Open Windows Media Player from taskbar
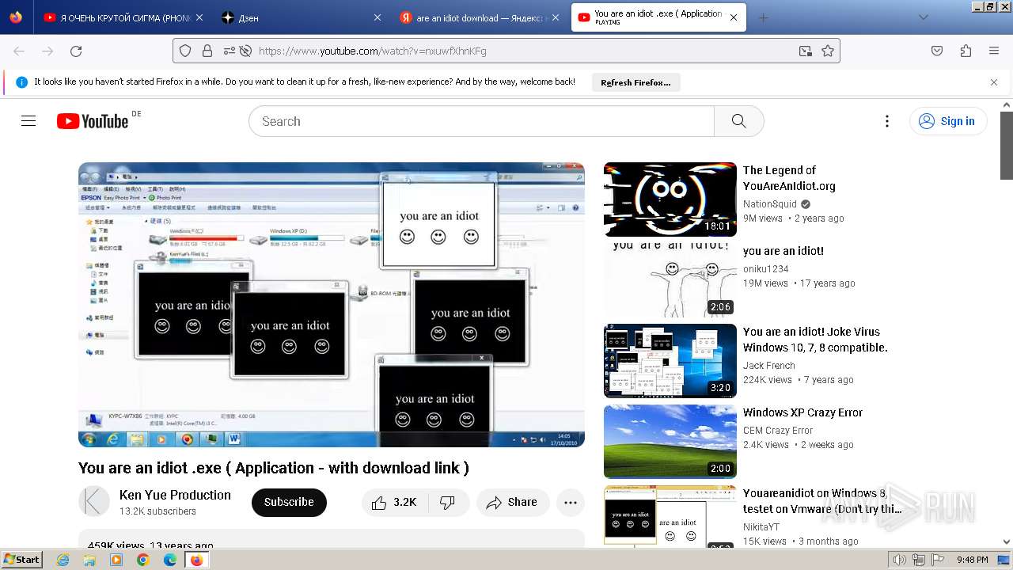1013x570 pixels. pyautogui.click(x=116, y=560)
